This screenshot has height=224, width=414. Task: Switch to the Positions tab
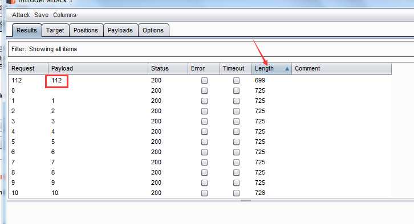tap(86, 30)
